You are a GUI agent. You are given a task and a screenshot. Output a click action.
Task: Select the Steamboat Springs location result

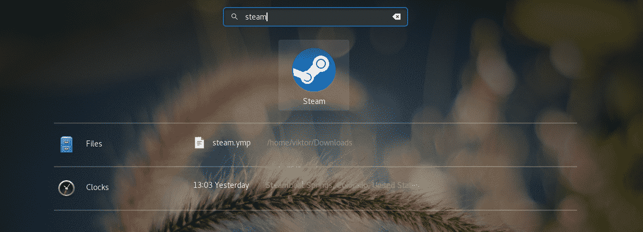tap(342, 185)
